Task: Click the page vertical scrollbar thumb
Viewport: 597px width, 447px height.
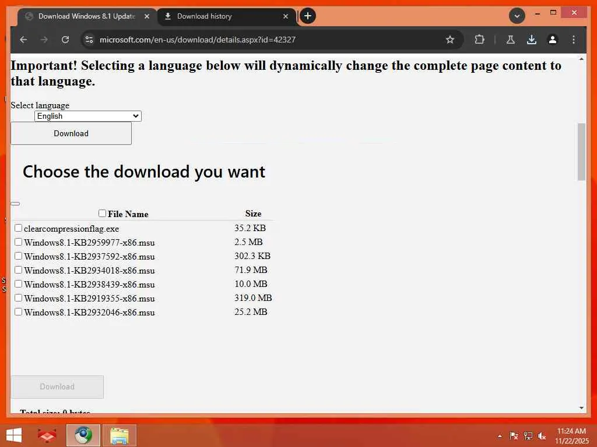Action: tap(581, 152)
